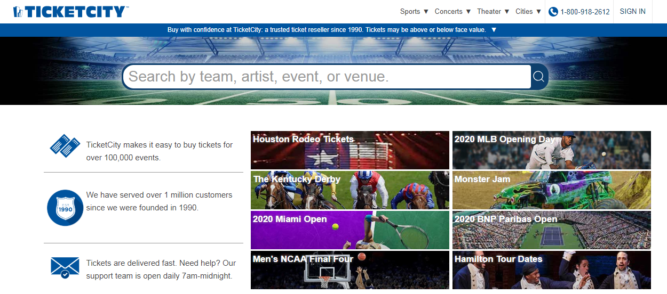The width and height of the screenshot is (667, 294).
Task: Click the blue tickets icon
Action: coord(65,145)
